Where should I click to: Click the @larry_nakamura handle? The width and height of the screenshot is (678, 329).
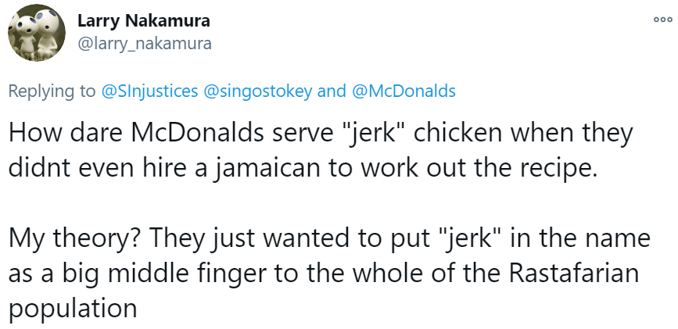(x=145, y=44)
